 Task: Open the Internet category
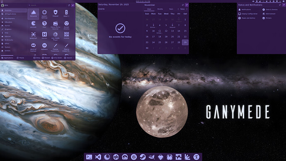coord(14,37)
